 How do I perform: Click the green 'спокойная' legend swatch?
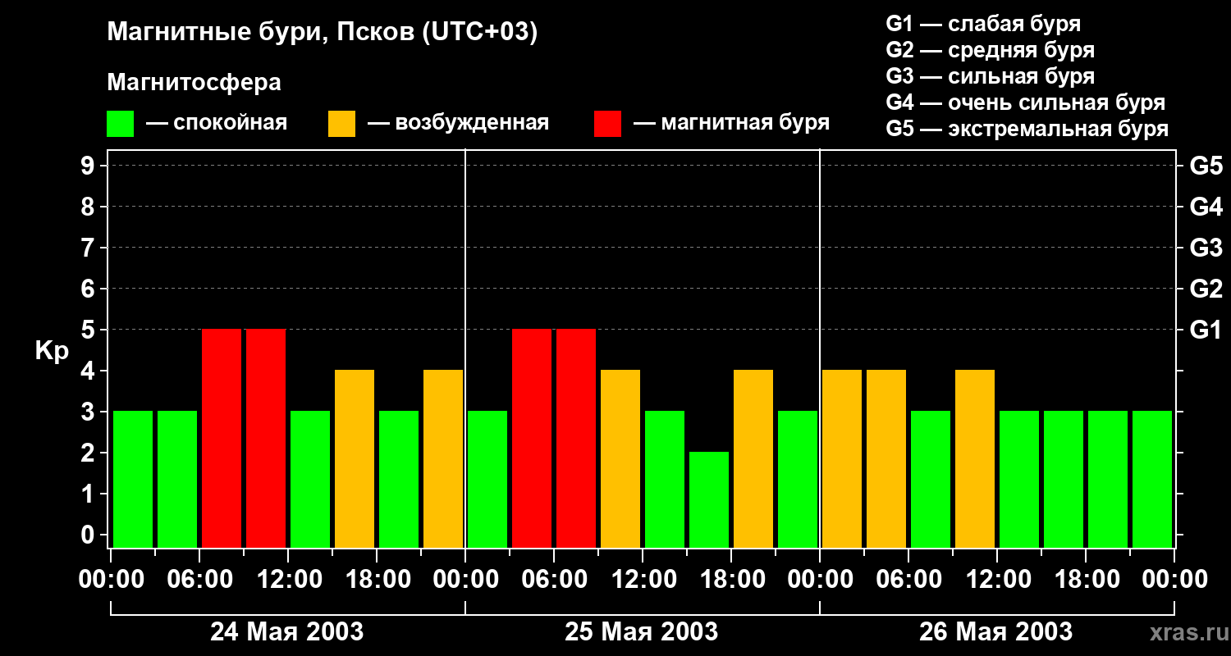[120, 124]
